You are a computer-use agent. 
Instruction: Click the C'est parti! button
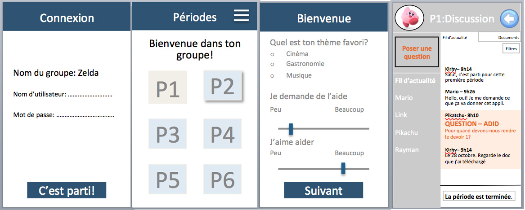[67, 190]
